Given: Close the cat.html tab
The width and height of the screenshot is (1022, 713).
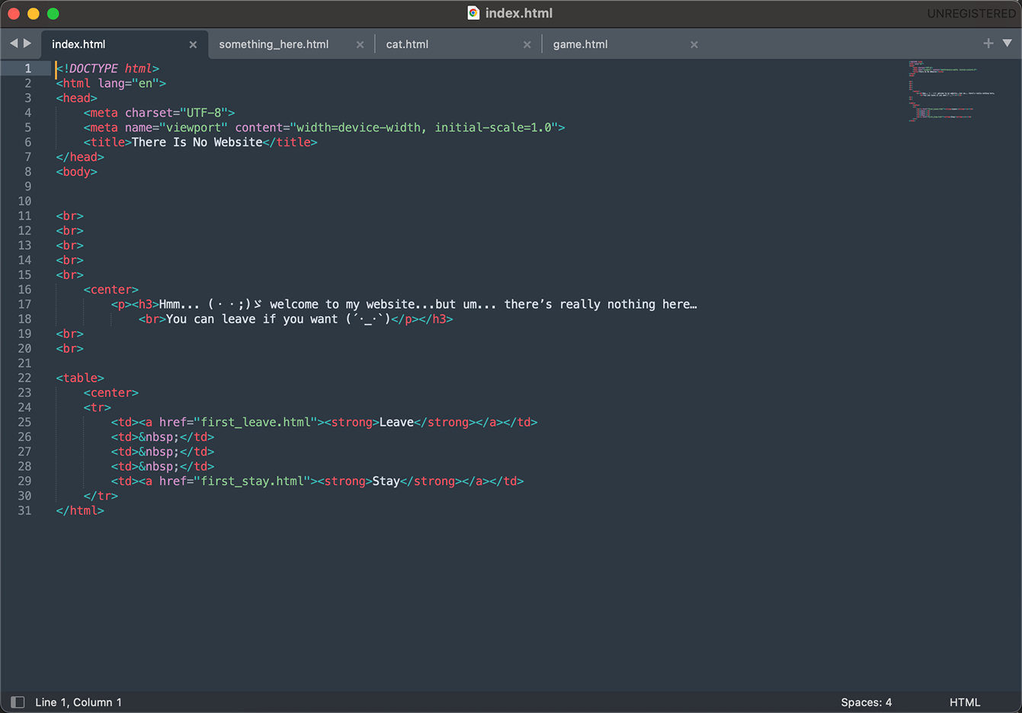Looking at the screenshot, I should pyautogui.click(x=527, y=45).
